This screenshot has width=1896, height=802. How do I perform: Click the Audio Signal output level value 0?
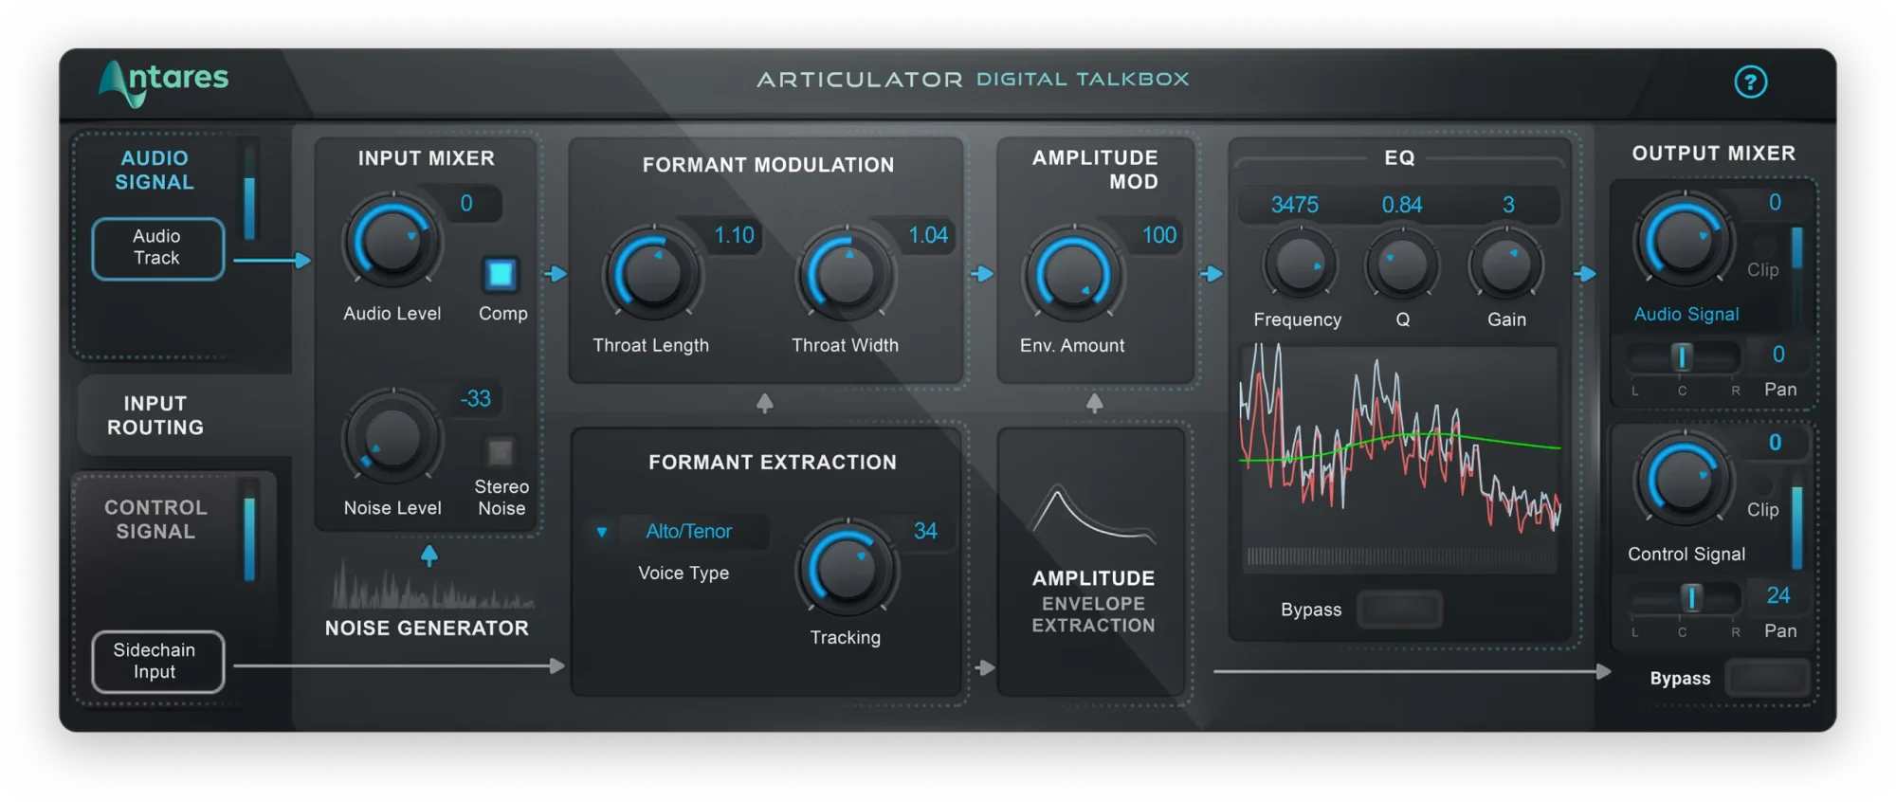click(x=1775, y=202)
